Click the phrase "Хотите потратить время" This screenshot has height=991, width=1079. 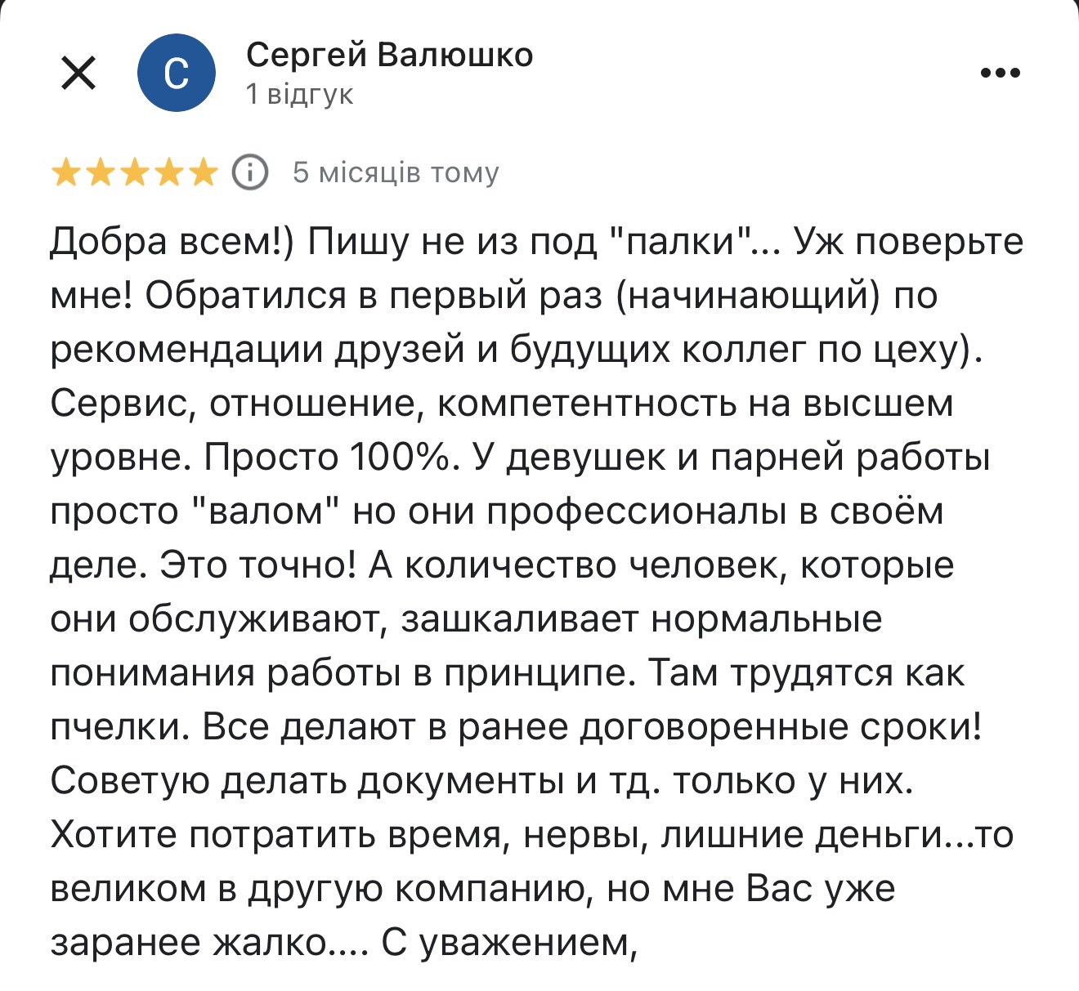coord(278,835)
